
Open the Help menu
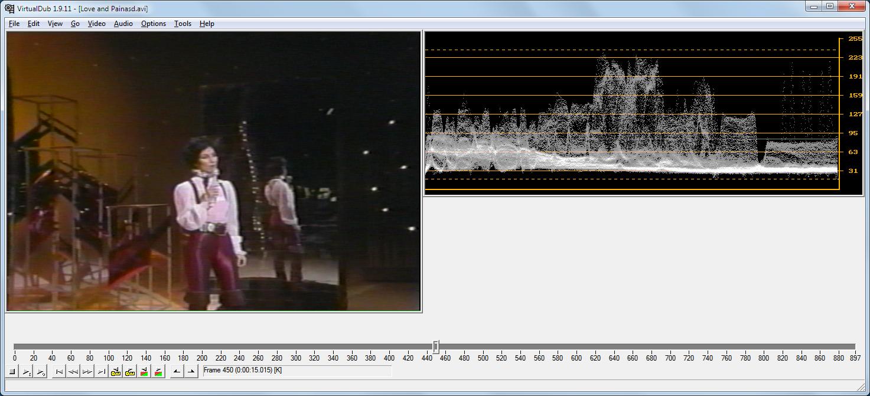click(207, 24)
